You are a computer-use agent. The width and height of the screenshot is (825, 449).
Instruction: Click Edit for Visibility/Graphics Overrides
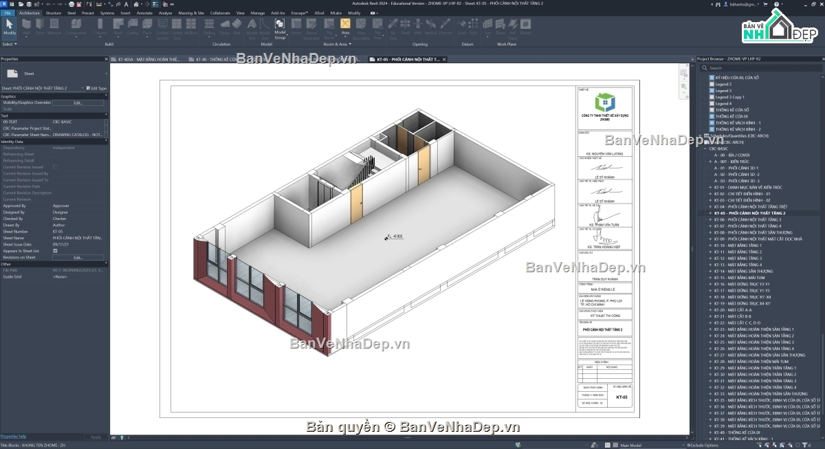point(78,102)
